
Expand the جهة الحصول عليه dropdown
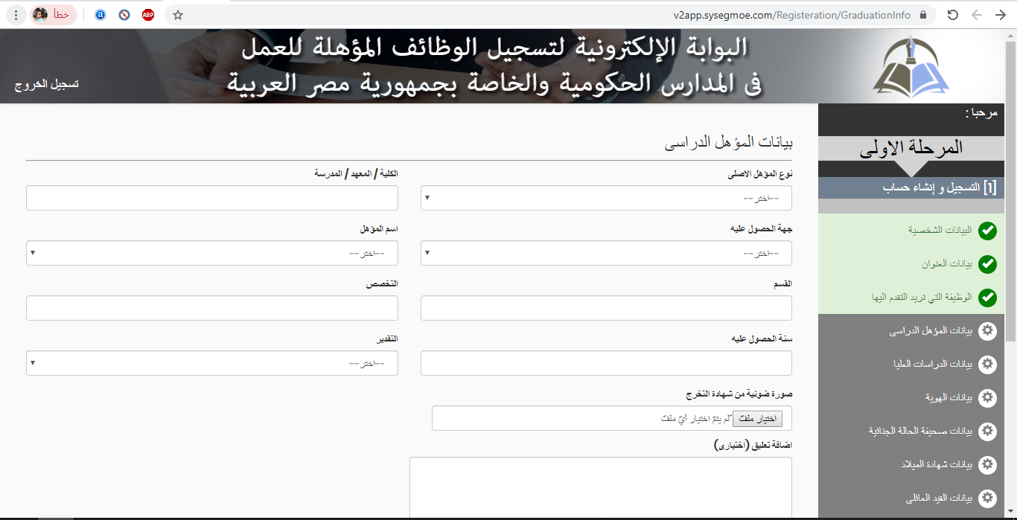pyautogui.click(x=606, y=254)
